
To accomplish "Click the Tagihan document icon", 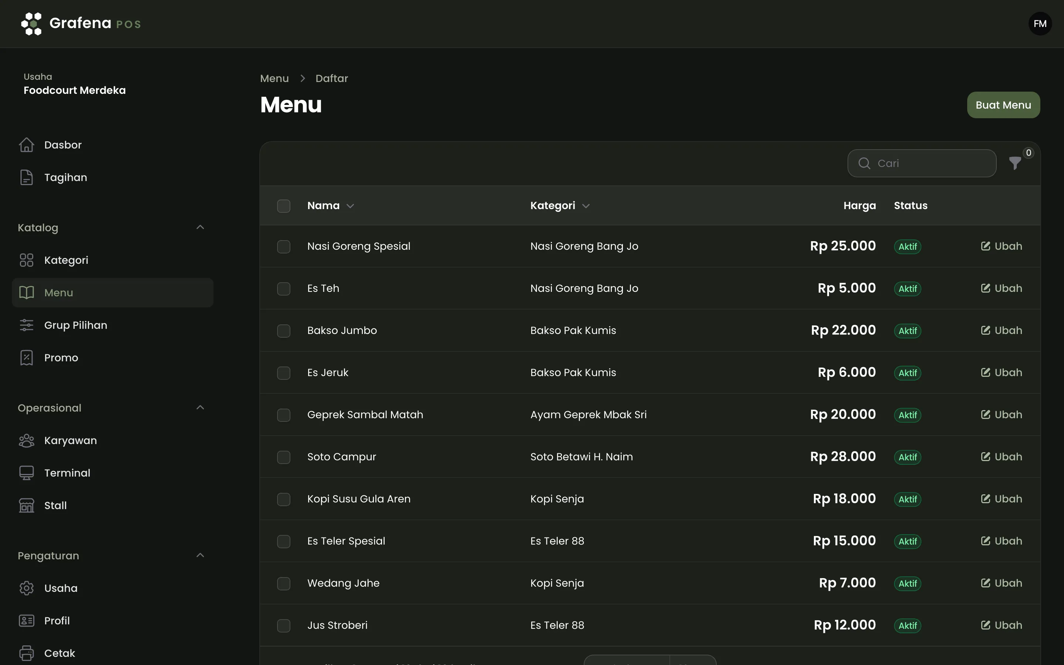I will click(26, 177).
